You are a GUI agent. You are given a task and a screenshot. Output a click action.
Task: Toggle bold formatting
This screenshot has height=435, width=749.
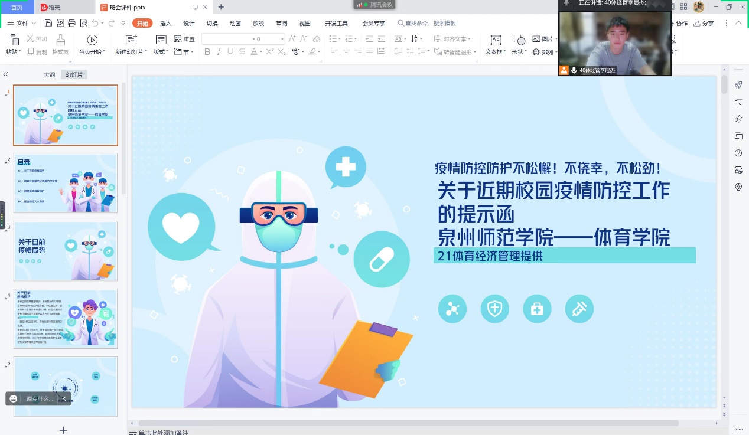(207, 52)
